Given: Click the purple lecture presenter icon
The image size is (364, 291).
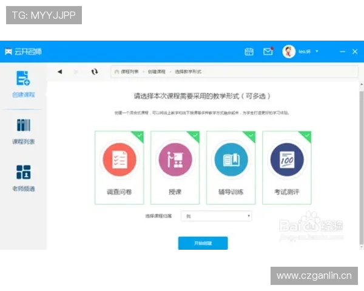Looking at the screenshot, I should coord(175,159).
